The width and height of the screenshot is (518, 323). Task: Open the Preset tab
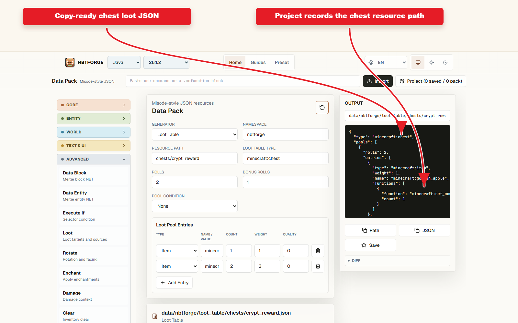pos(282,62)
